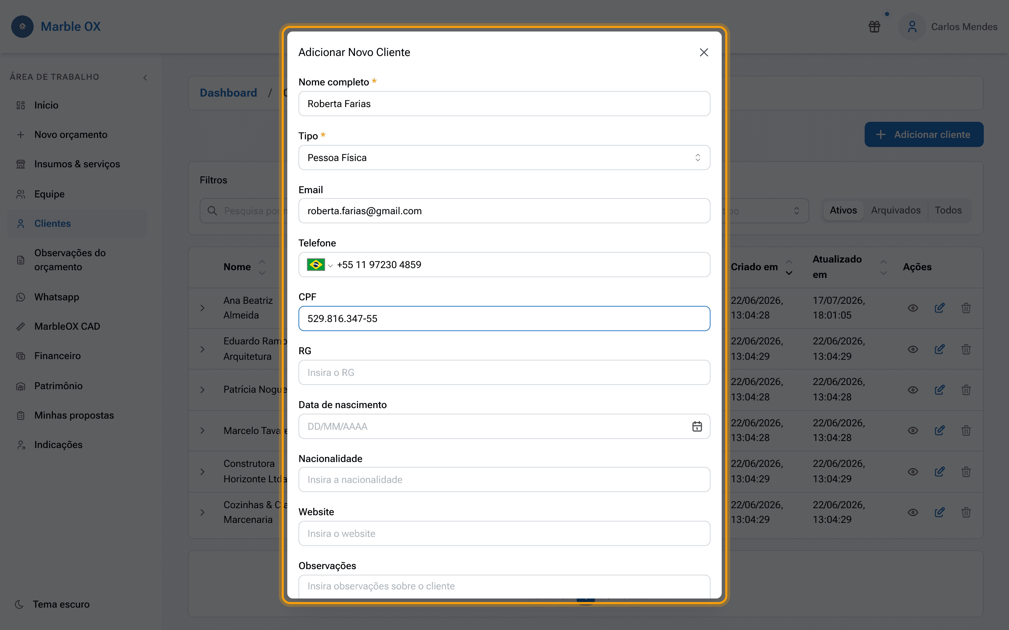Screen dimensions: 1009x630
Task: Expand the Ana Beatriz Almeida row
Action: coord(202,308)
